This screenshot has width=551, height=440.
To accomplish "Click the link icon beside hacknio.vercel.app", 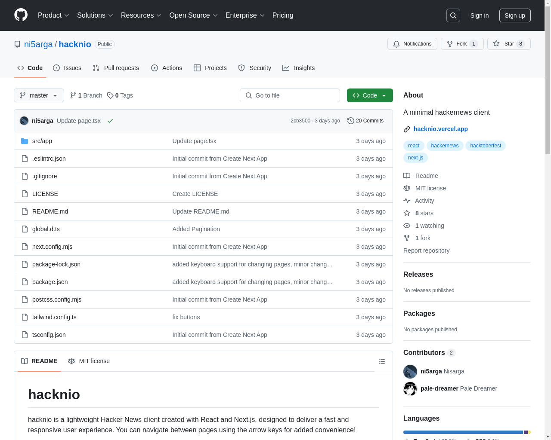I will pyautogui.click(x=407, y=129).
